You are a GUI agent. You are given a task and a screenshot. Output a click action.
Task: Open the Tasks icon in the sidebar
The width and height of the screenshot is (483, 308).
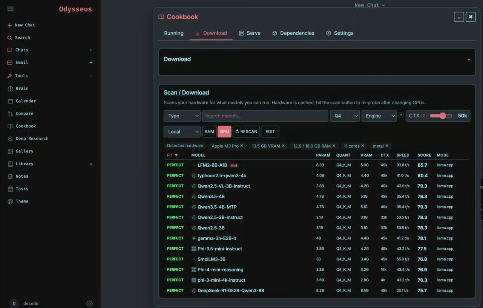tap(10, 189)
